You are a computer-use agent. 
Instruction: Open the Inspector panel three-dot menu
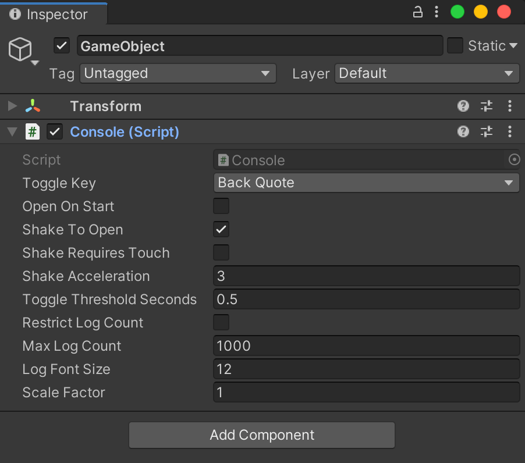437,12
